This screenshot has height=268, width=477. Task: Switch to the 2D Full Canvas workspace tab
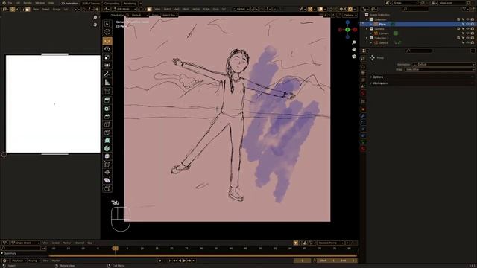point(91,3)
